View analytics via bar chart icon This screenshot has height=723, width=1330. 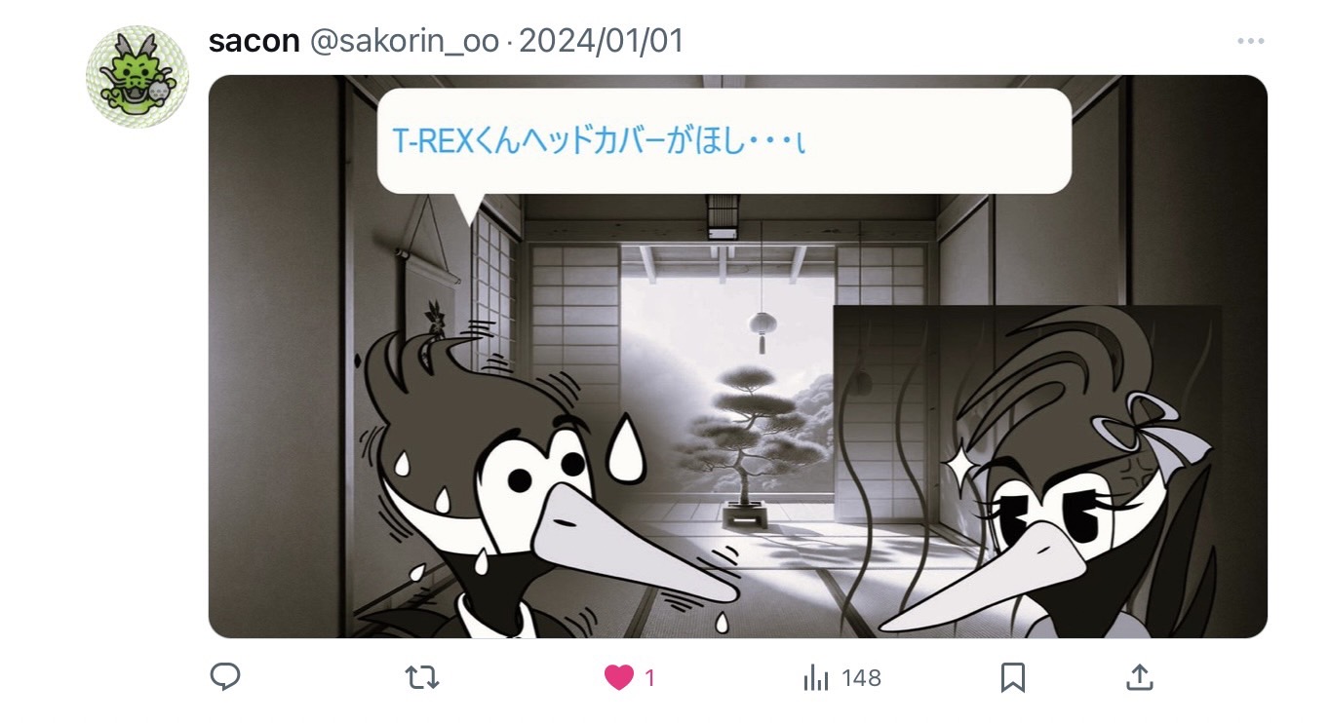[x=815, y=678]
